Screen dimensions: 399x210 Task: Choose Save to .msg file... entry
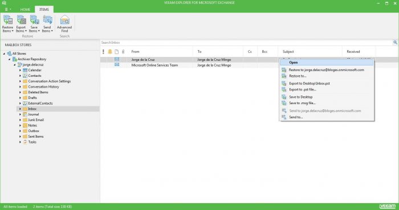[327, 103]
